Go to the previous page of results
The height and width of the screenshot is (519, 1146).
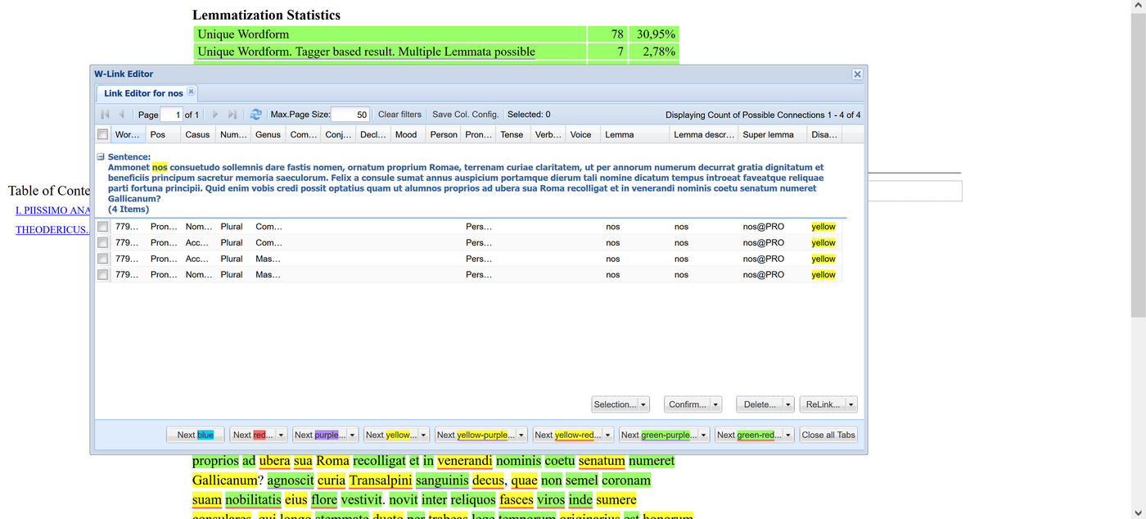pyautogui.click(x=122, y=115)
